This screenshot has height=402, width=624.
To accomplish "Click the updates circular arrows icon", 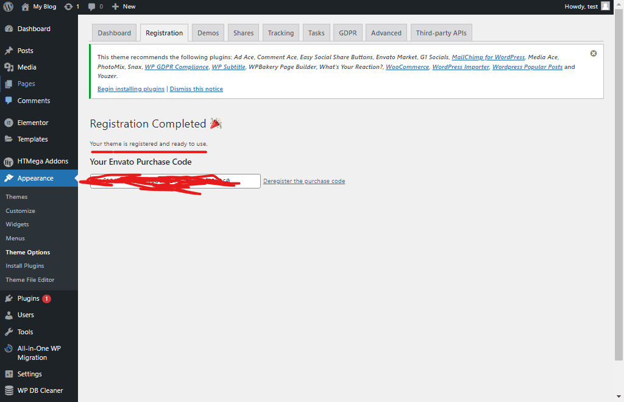I will [68, 7].
